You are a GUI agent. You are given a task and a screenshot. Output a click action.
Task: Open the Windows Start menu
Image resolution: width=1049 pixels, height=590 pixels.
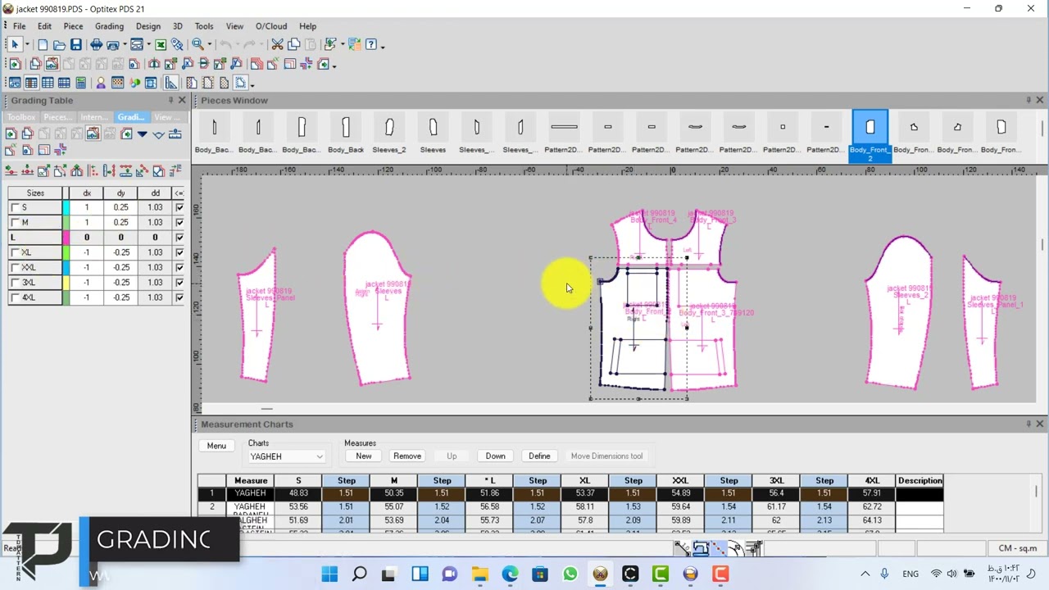(329, 574)
